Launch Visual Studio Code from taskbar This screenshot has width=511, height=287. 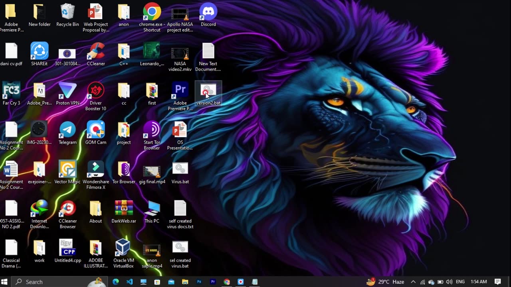pyautogui.click(x=129, y=282)
